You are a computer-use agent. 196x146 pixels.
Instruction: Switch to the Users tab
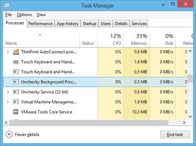point(106,24)
